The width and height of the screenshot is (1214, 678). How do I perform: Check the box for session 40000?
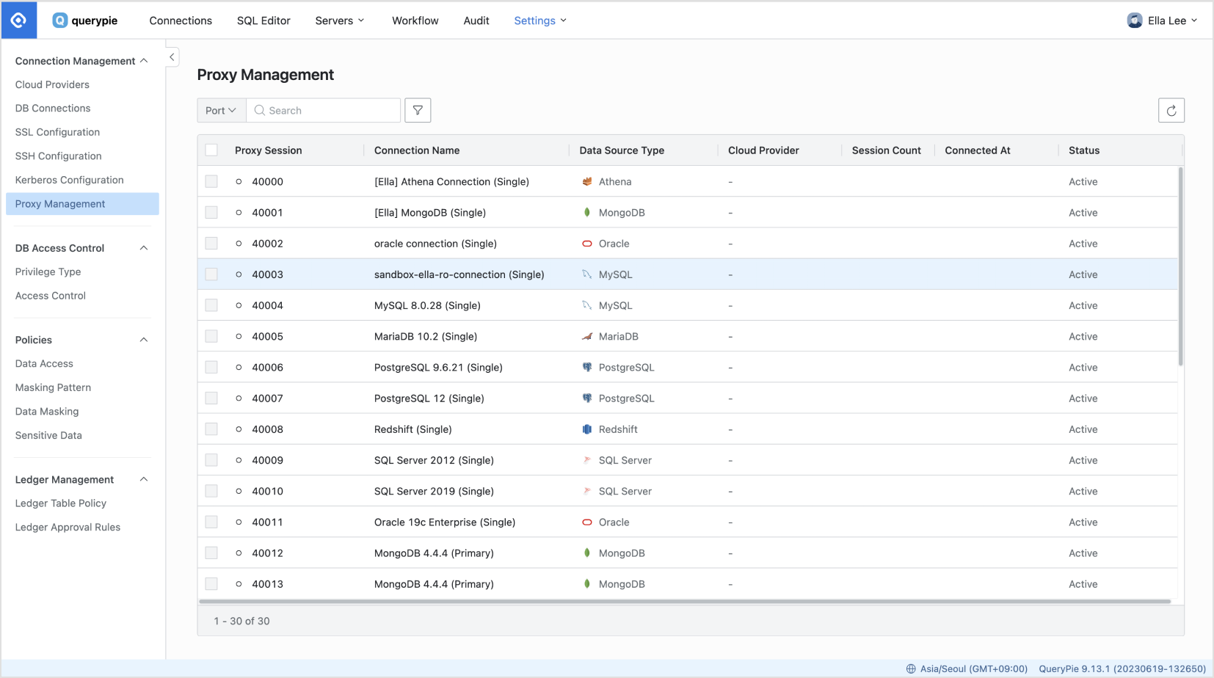point(211,181)
